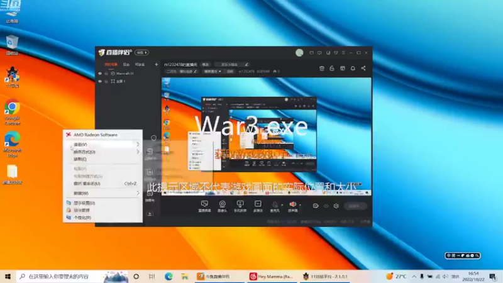Screen dimensions: 503x283
Task: Choose Undo Rename (U) Ctrl+Z
Action: coord(102,184)
